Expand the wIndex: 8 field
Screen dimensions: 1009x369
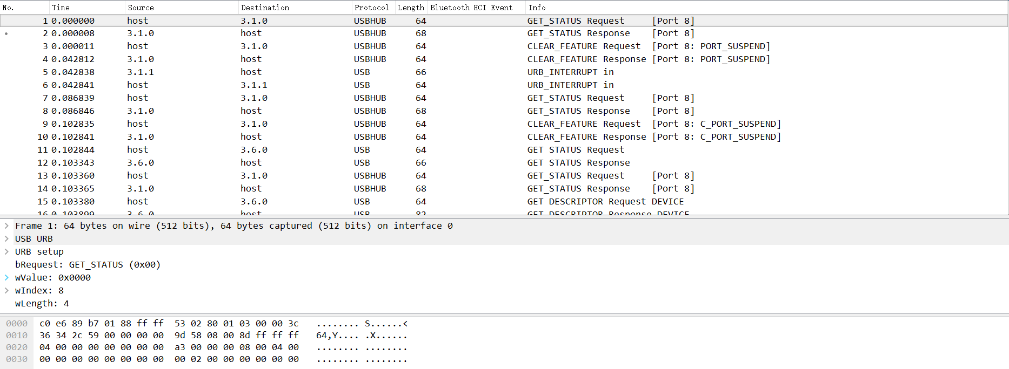tap(6, 291)
